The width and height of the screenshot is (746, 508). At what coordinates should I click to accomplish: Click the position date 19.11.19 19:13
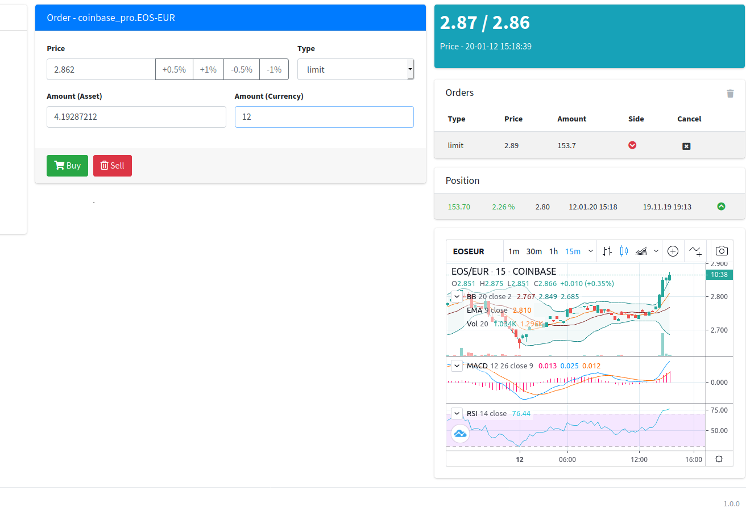[x=667, y=207]
